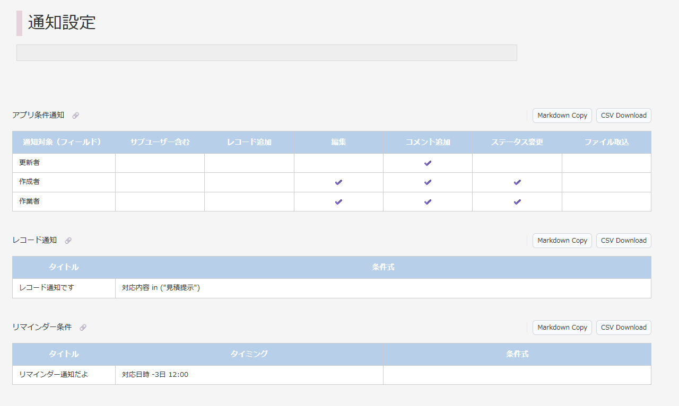Click link icon beside リマインダー条件 heading
The height and width of the screenshot is (406, 679).
pyautogui.click(x=83, y=328)
